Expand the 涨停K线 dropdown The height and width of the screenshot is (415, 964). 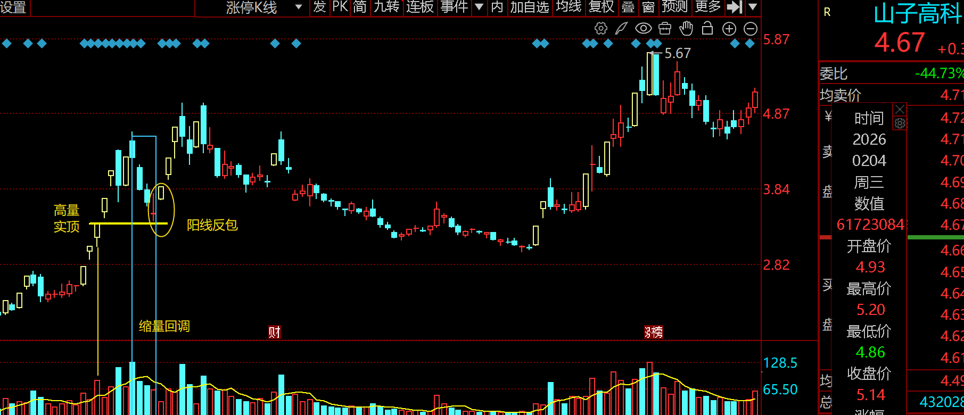[x=299, y=7]
